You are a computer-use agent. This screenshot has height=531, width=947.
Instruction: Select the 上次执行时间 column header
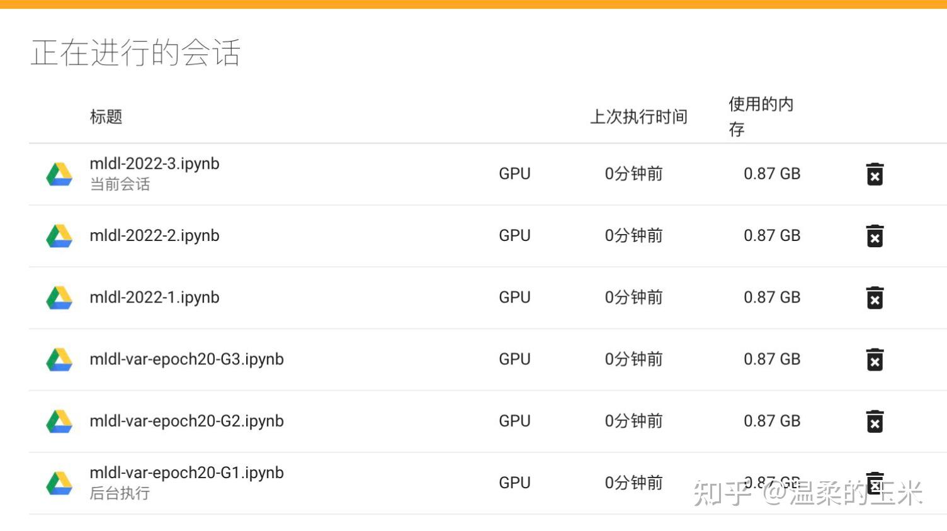tap(638, 117)
